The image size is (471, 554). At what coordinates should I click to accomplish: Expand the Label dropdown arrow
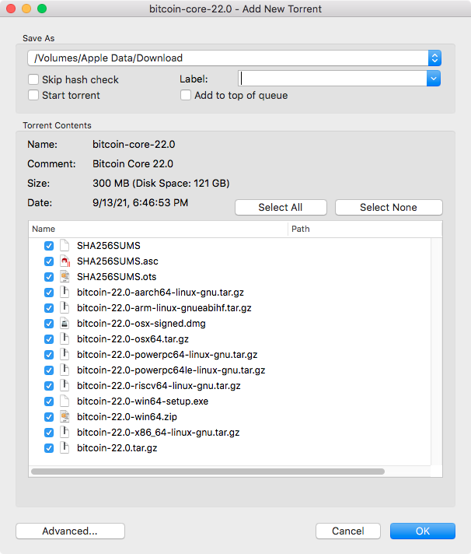[434, 79]
